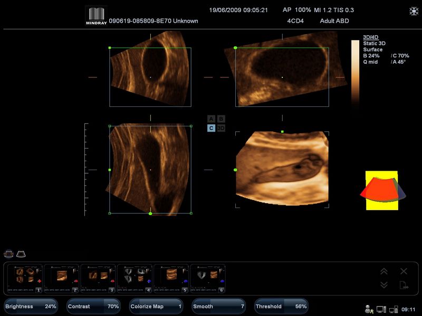Open the Colorize Map setting
Viewport: 422px width, 316px height.
point(157,306)
